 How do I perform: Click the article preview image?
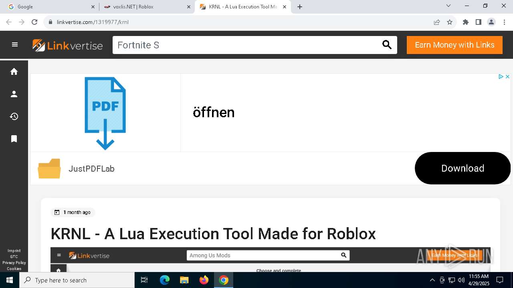click(x=270, y=260)
